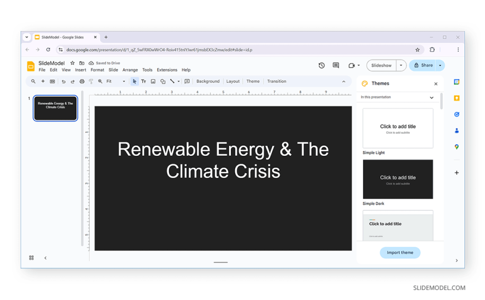Click the Background button
485x300 pixels.
coord(208,82)
